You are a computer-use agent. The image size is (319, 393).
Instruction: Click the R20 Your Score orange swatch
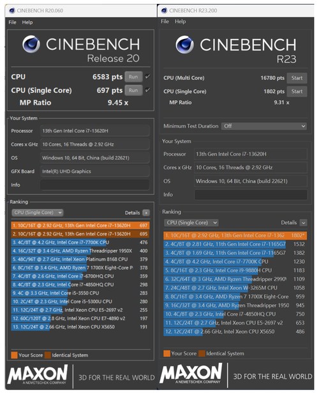[x=14, y=355]
